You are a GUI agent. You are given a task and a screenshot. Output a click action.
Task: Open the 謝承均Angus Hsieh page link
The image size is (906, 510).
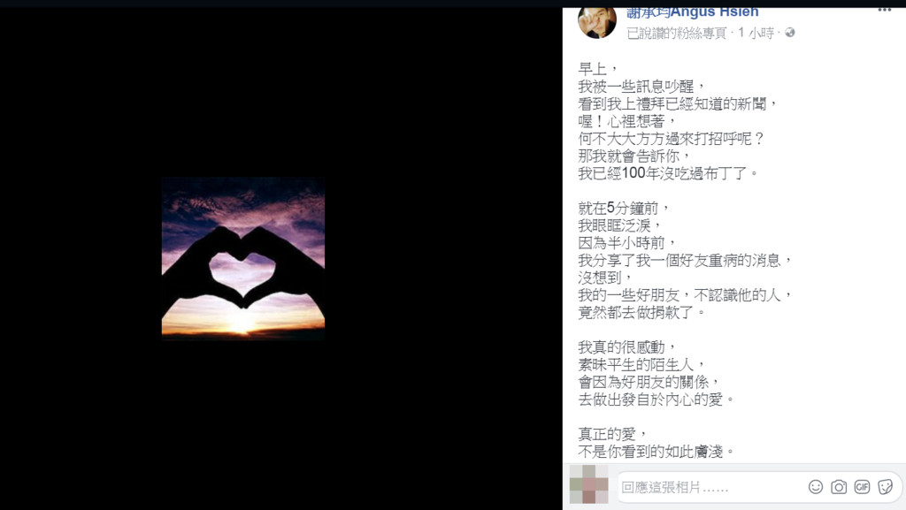click(693, 12)
